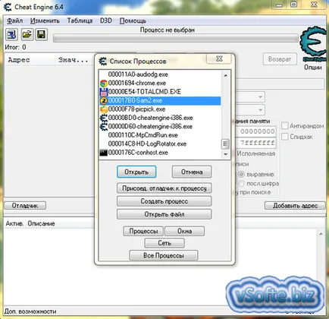
Task: Click process list scroll down arrow
Action: coord(226,154)
